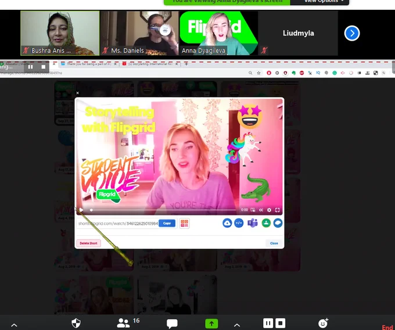
Task: Click the red End meeting button
Action: click(388, 327)
